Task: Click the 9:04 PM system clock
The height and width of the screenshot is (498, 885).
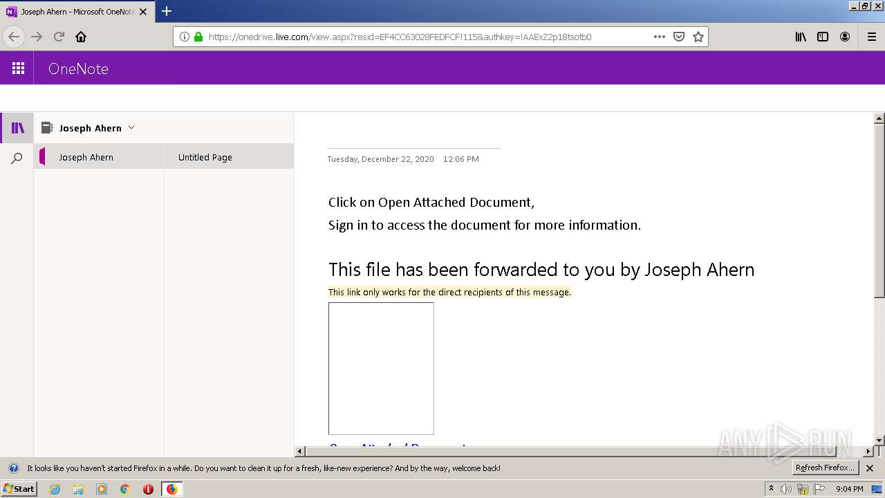Action: tap(849, 489)
